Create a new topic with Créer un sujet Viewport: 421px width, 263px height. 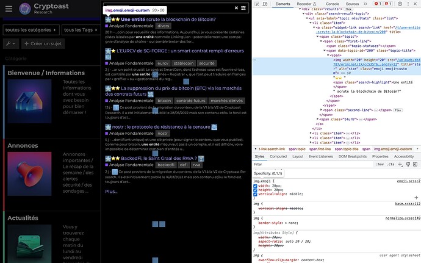click(43, 43)
